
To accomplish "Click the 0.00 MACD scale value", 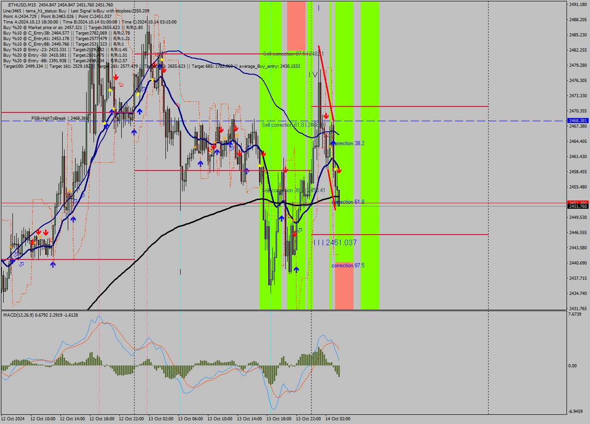I will click(572, 366).
